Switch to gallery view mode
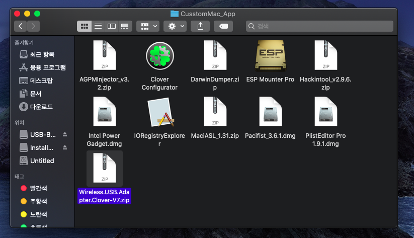Image resolution: width=414 pixels, height=238 pixels. point(125,26)
